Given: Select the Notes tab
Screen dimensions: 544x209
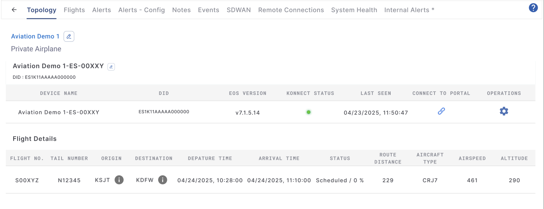Looking at the screenshot, I should [x=181, y=10].
